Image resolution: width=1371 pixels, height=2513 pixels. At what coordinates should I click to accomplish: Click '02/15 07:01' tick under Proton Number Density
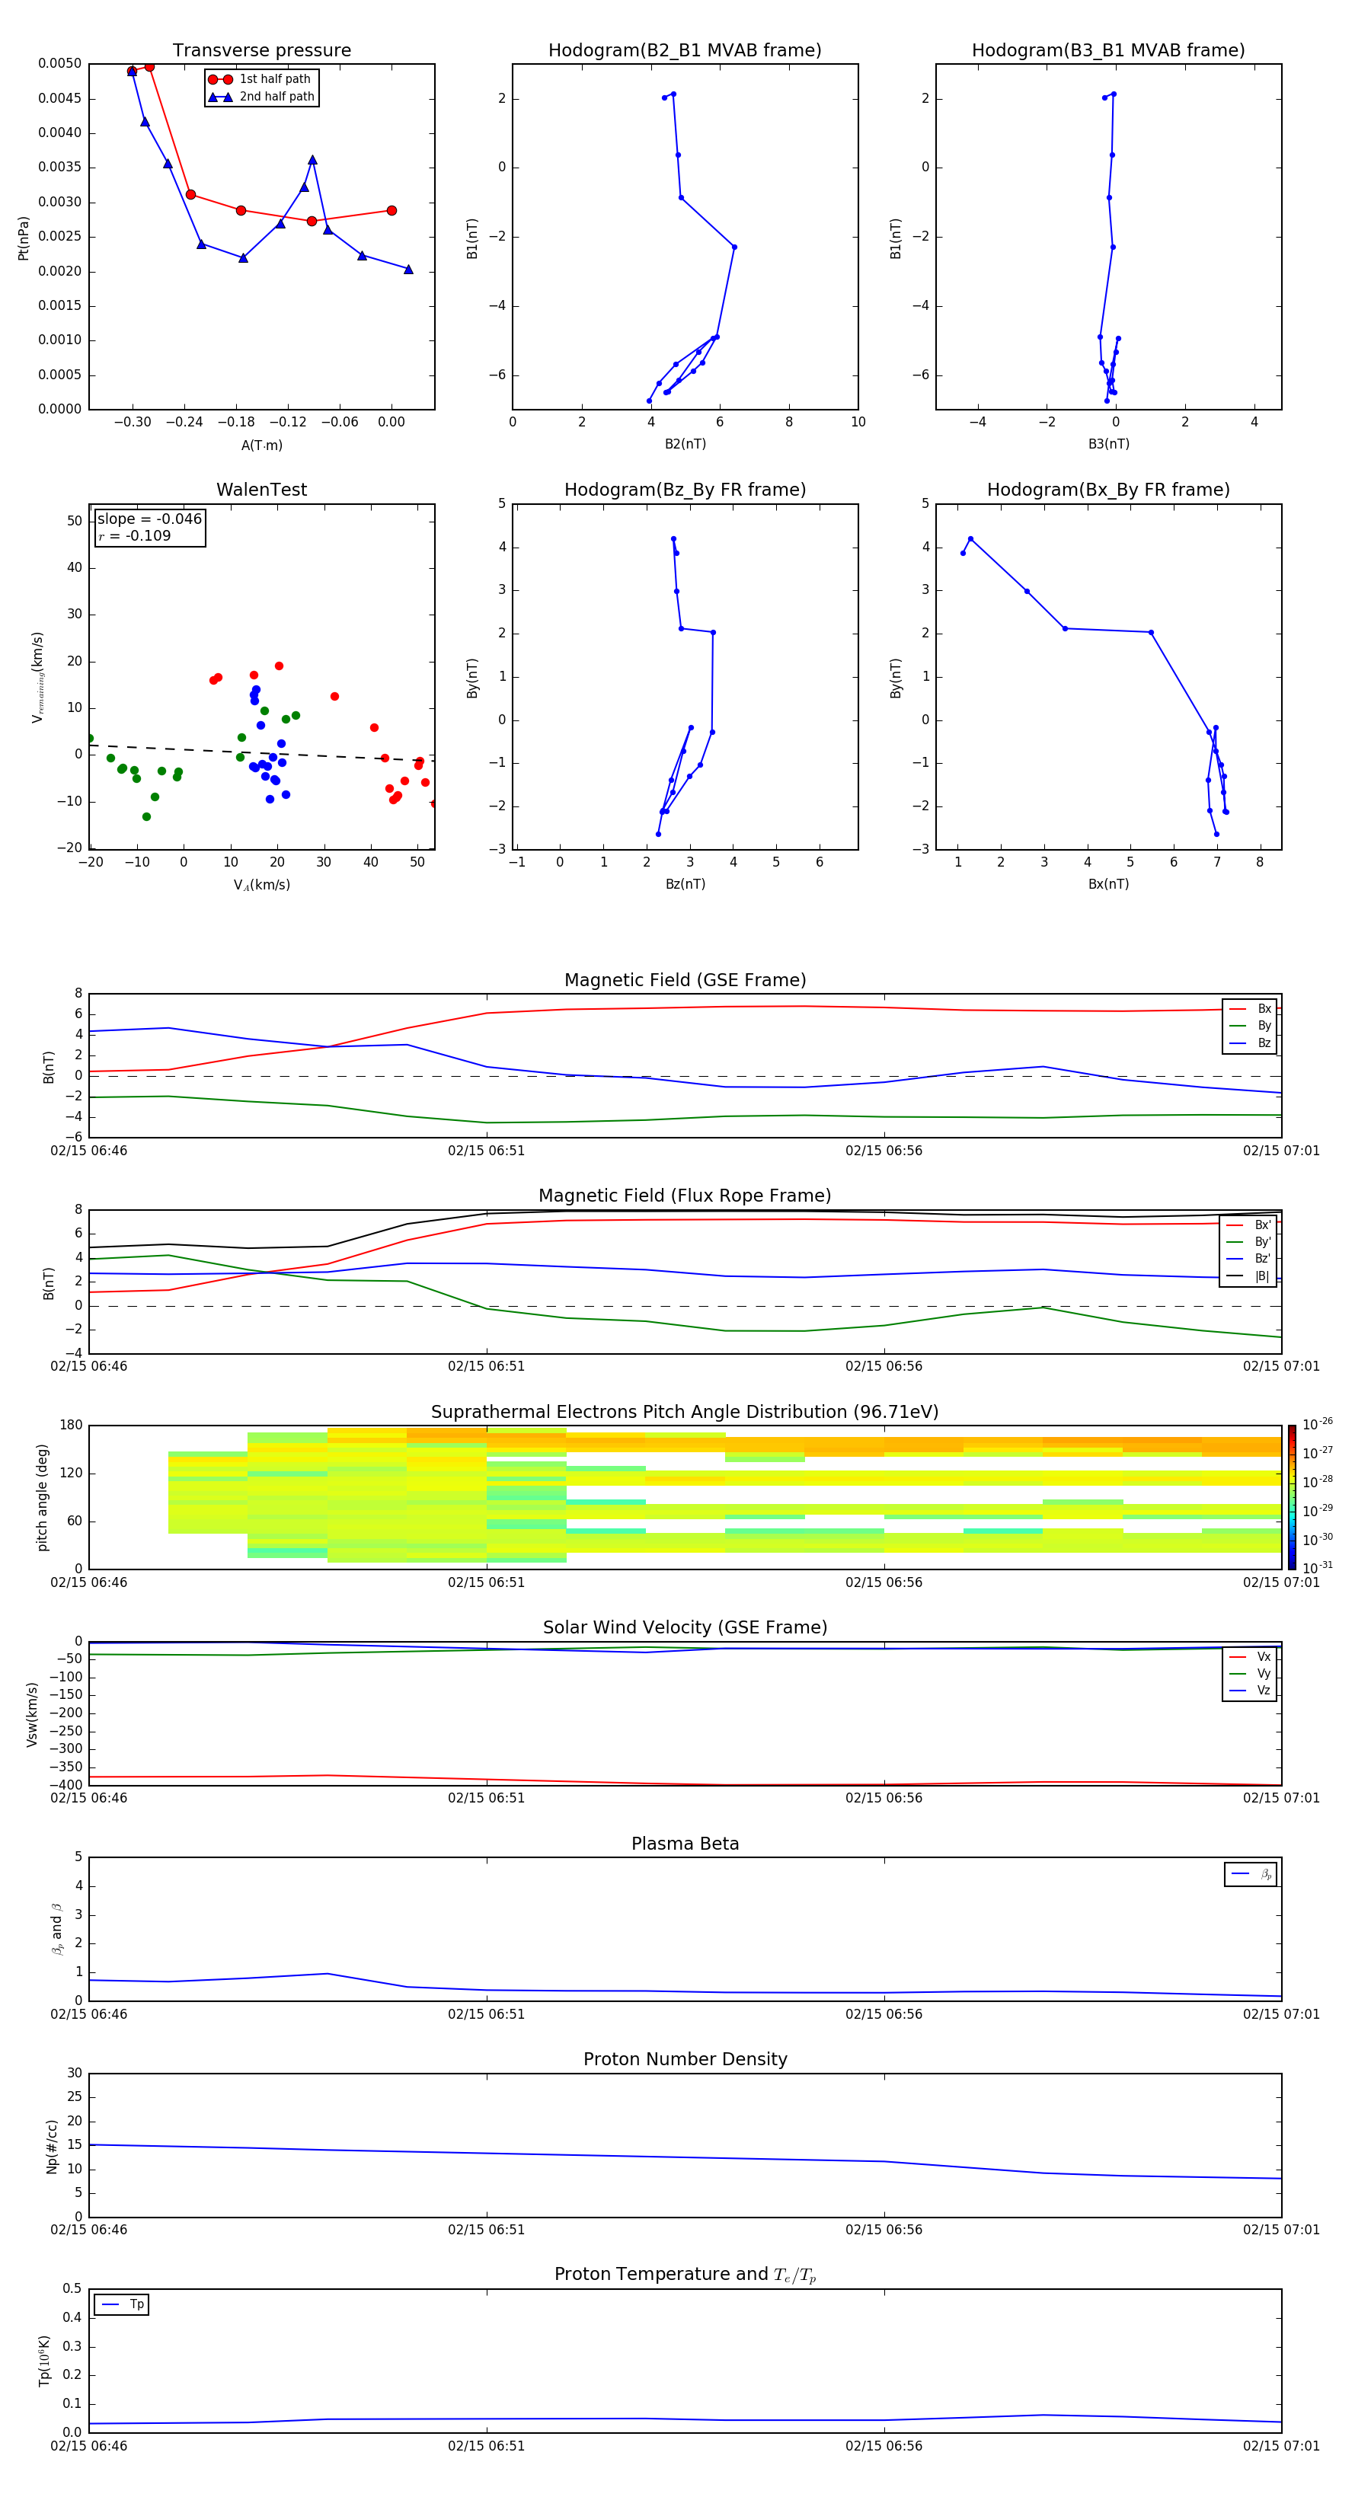1281,2230
